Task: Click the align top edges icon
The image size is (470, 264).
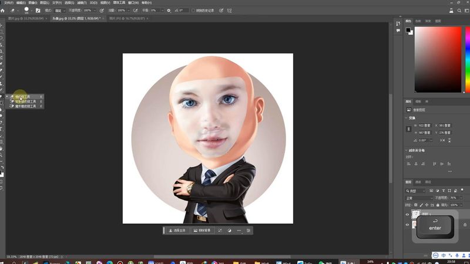Action: [435, 164]
